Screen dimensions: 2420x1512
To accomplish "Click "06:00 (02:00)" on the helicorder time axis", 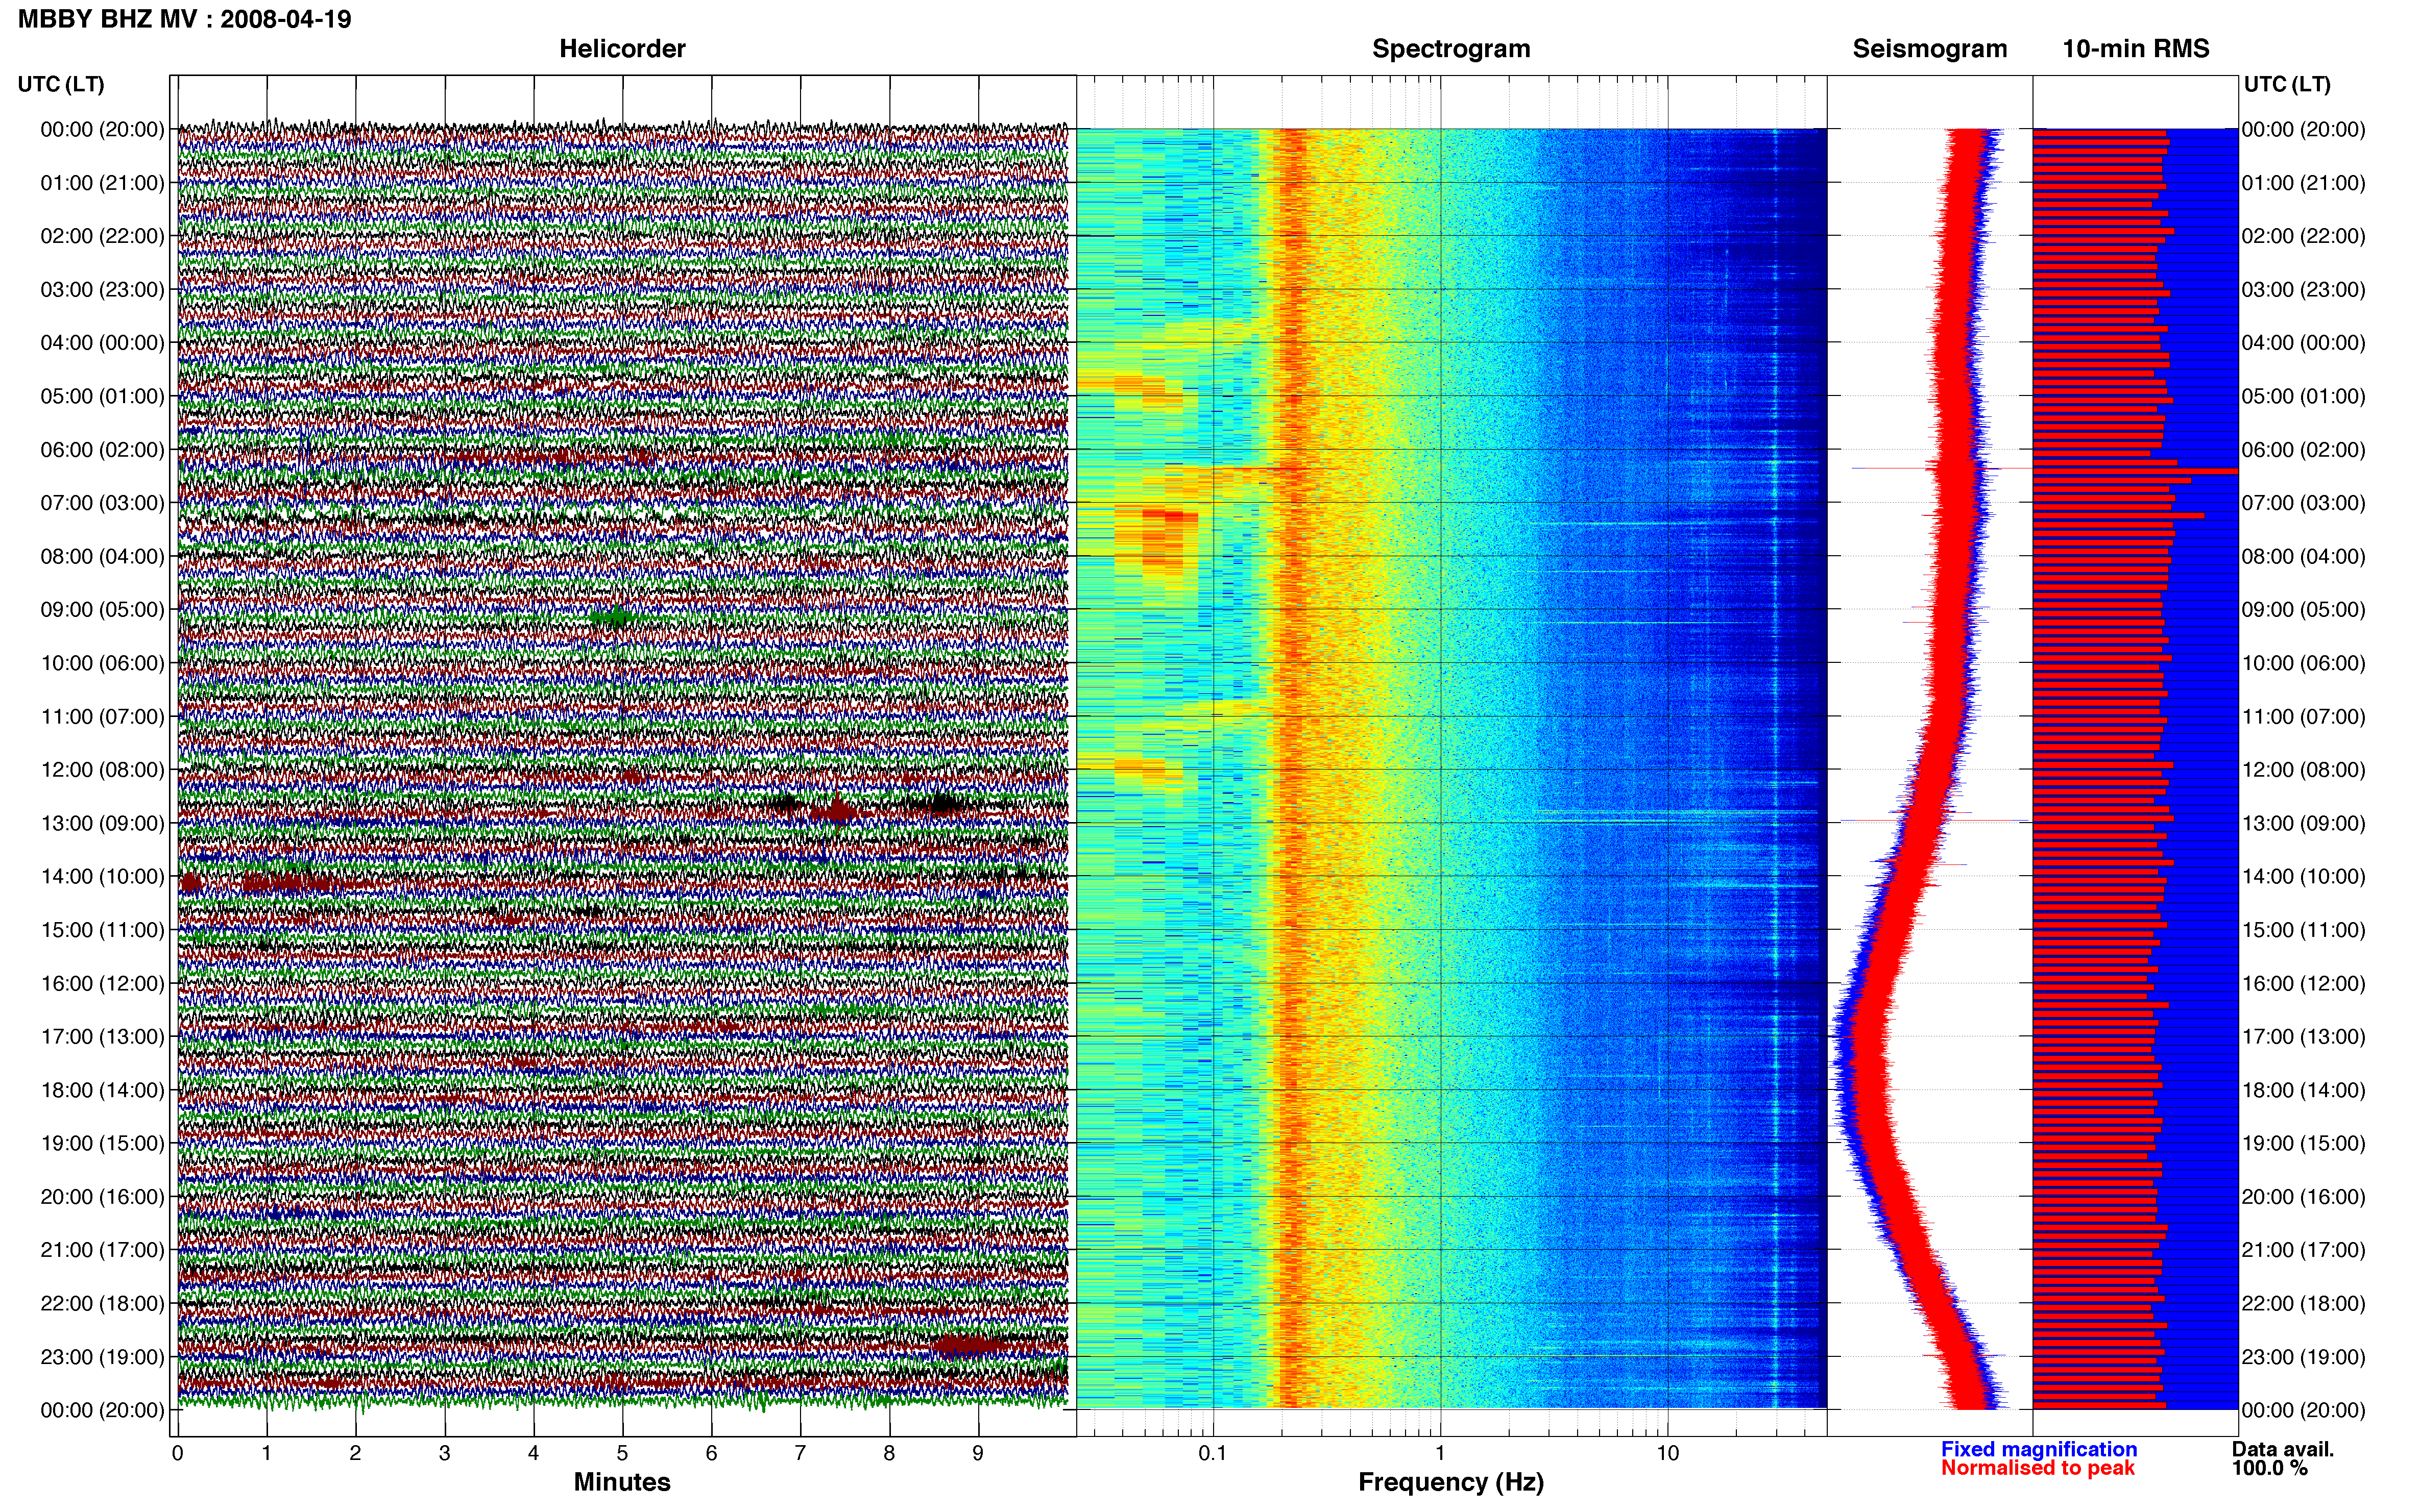I will point(102,450).
